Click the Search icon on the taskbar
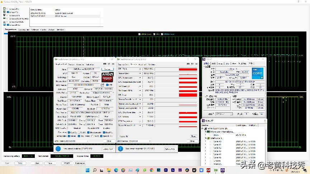Screen dimensions: 310x174 (x=95, y=170)
